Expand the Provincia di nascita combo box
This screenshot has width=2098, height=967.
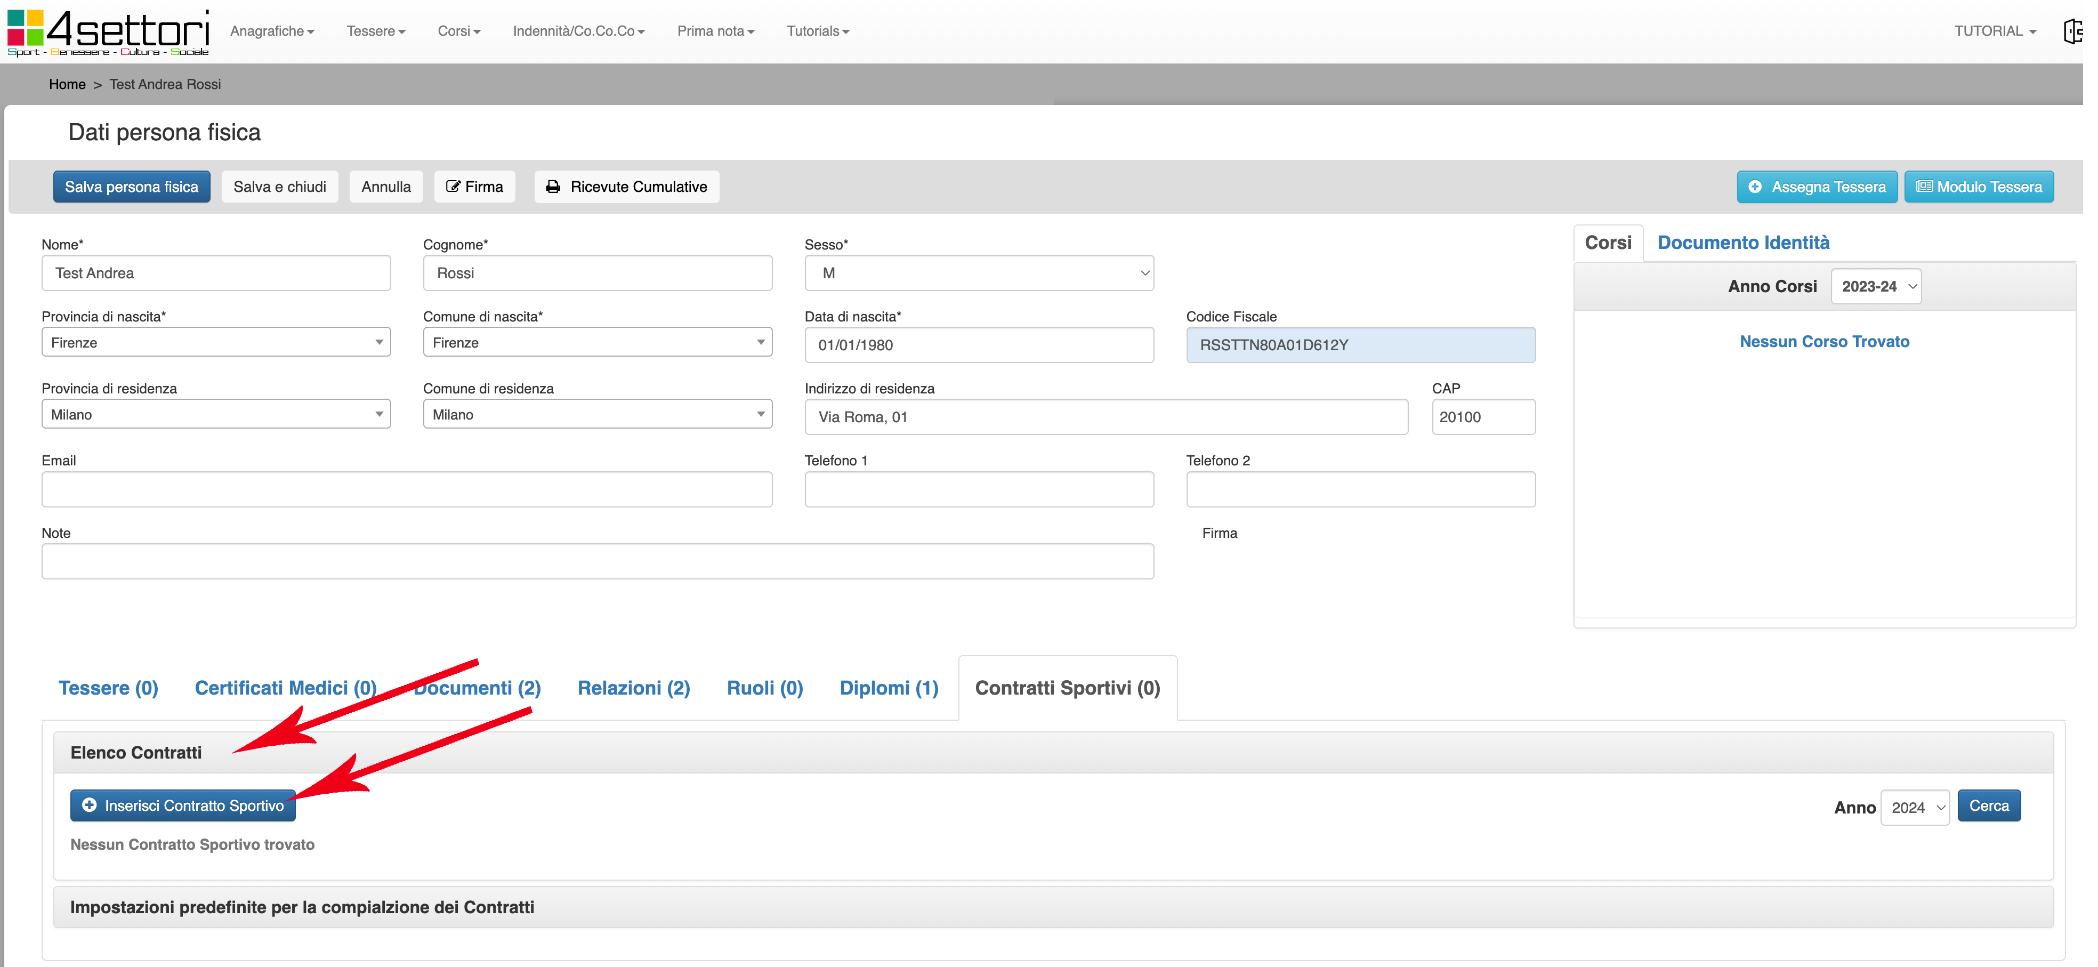click(x=216, y=342)
